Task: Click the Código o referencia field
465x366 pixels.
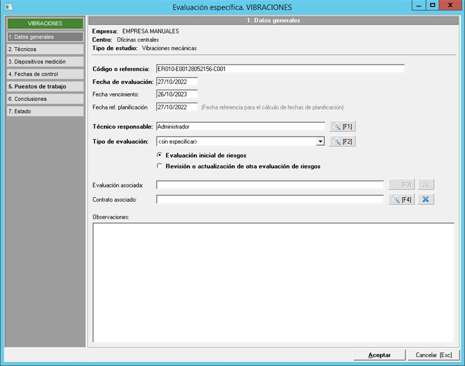Action: (x=280, y=69)
